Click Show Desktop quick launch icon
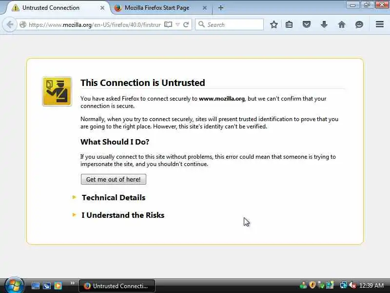This screenshot has width=390, height=293. point(35,286)
